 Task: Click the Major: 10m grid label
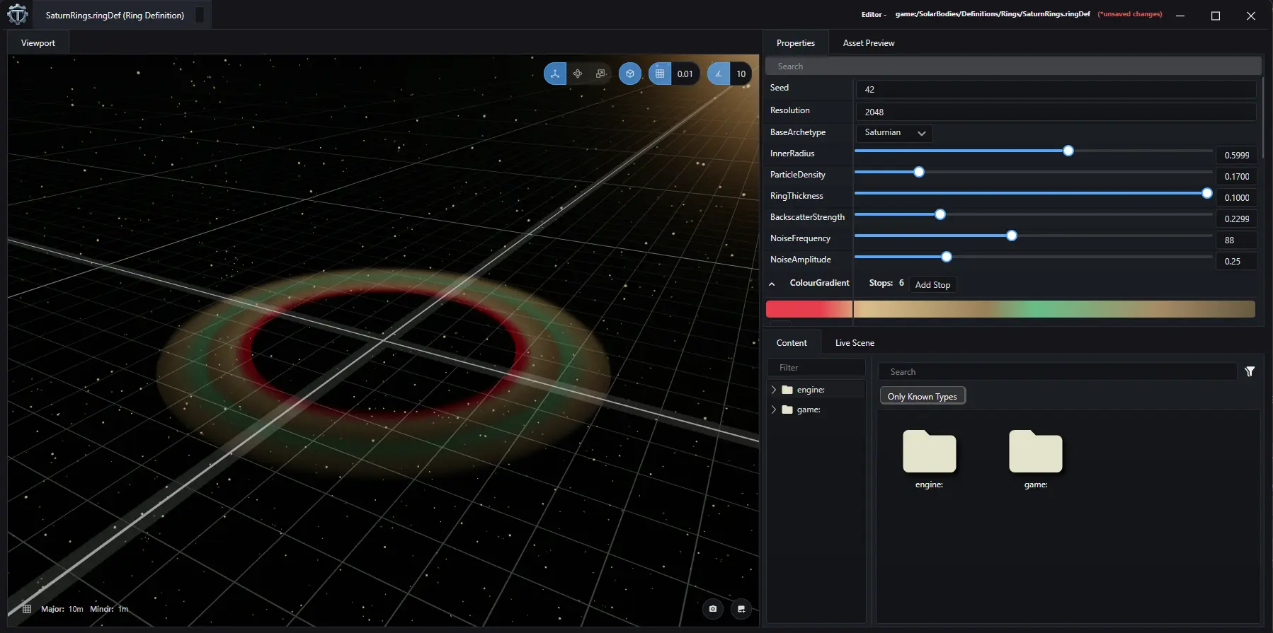tap(62, 609)
